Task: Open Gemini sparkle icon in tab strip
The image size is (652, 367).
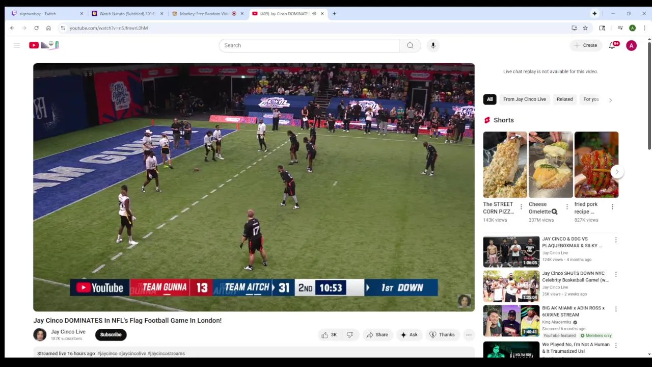Action: (594, 14)
